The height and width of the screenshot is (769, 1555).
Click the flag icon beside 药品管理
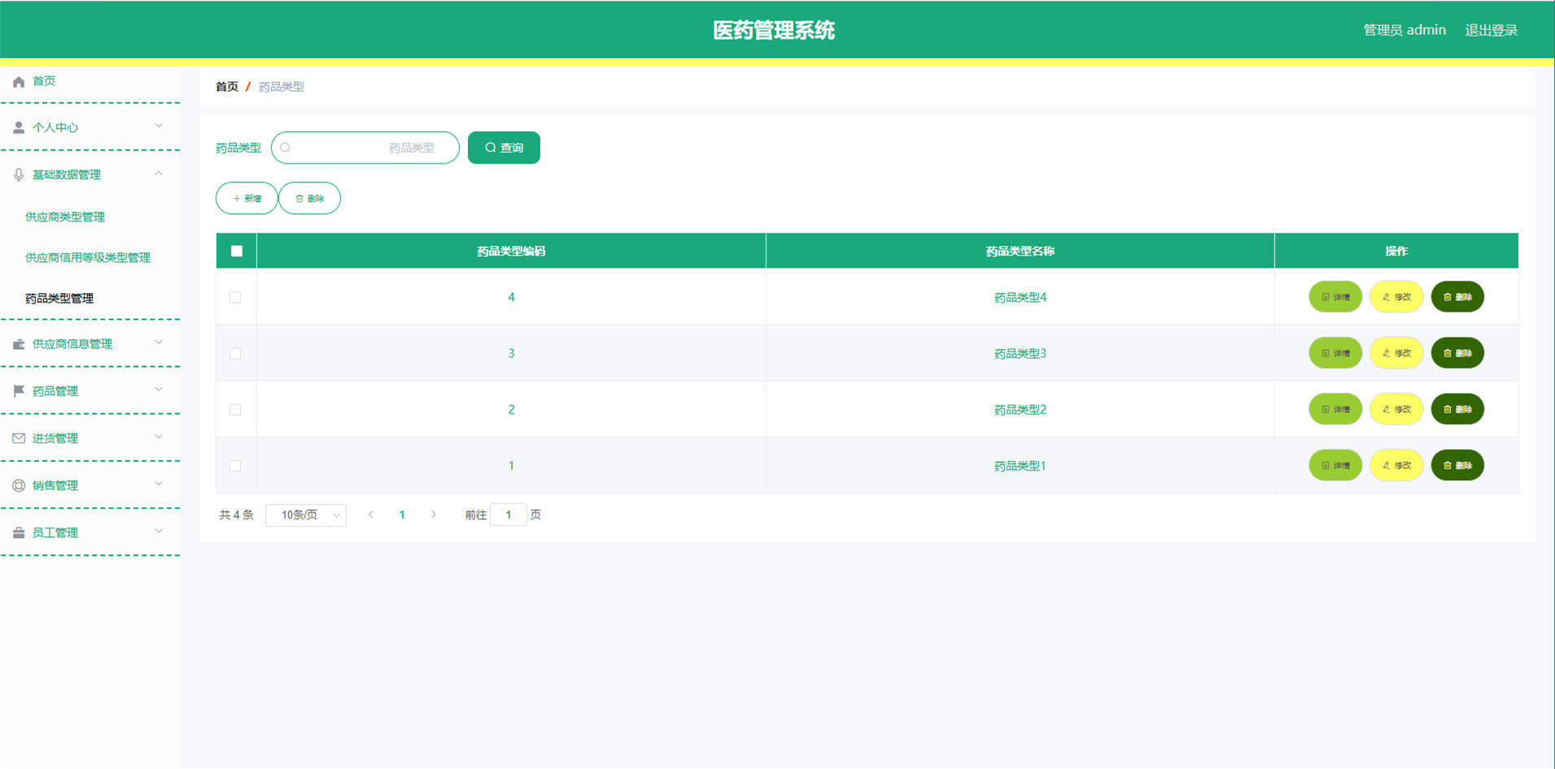(x=19, y=391)
